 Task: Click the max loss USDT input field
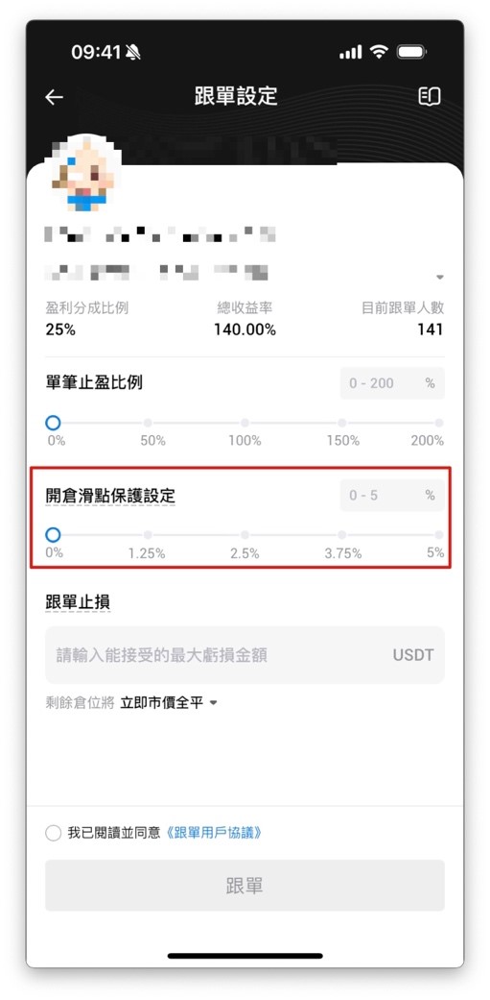click(245, 655)
